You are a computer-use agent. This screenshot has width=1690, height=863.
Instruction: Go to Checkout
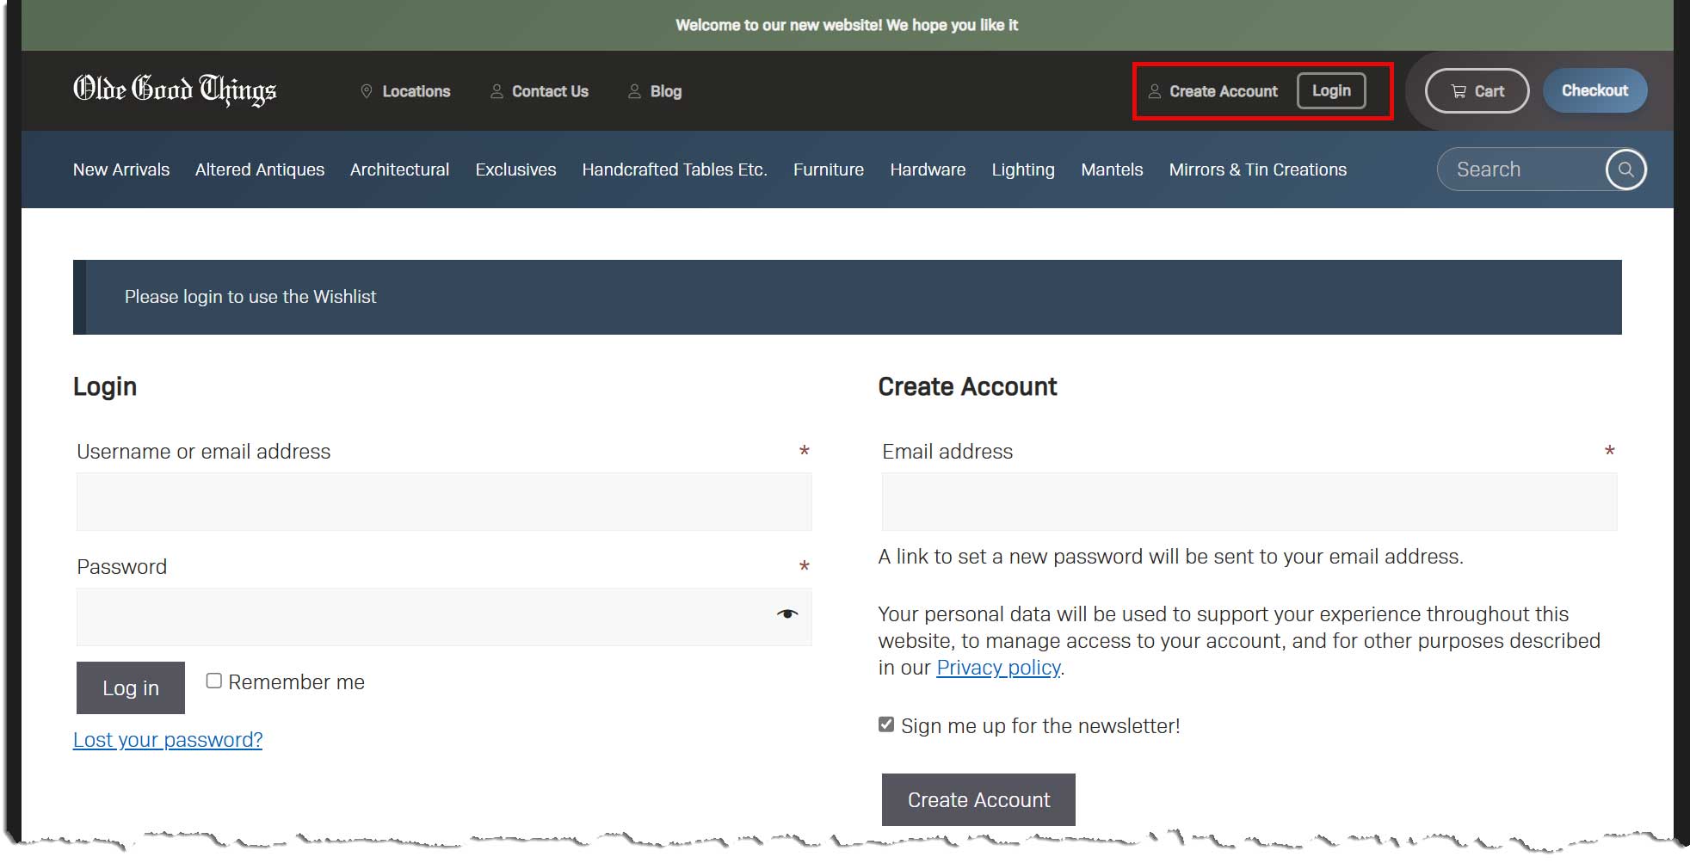(1594, 90)
